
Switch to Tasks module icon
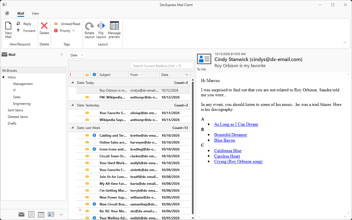[31, 215]
